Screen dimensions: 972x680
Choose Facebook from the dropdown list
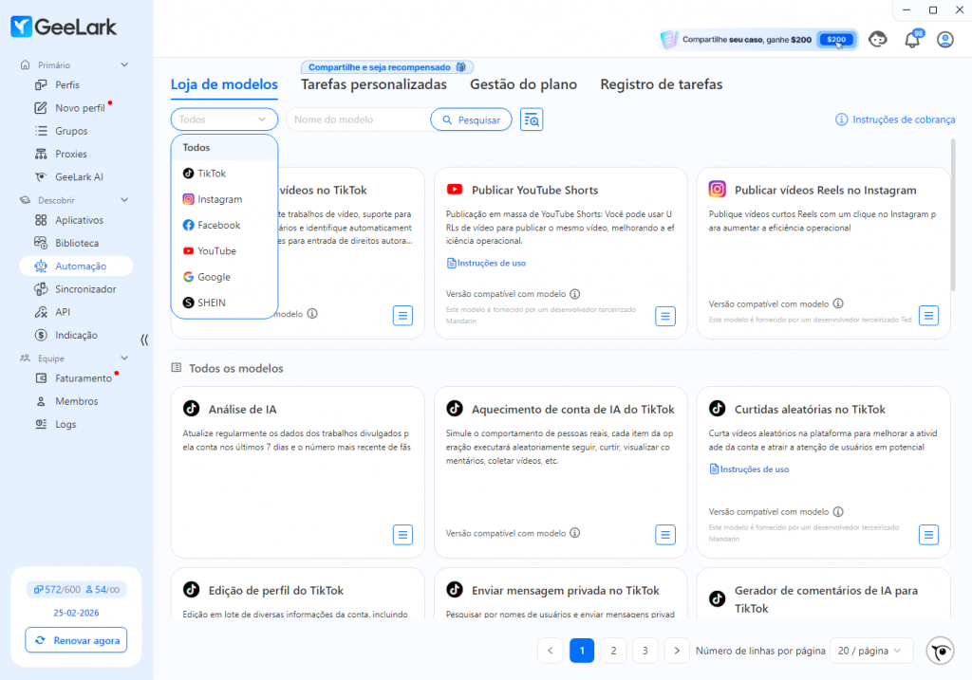(x=224, y=225)
